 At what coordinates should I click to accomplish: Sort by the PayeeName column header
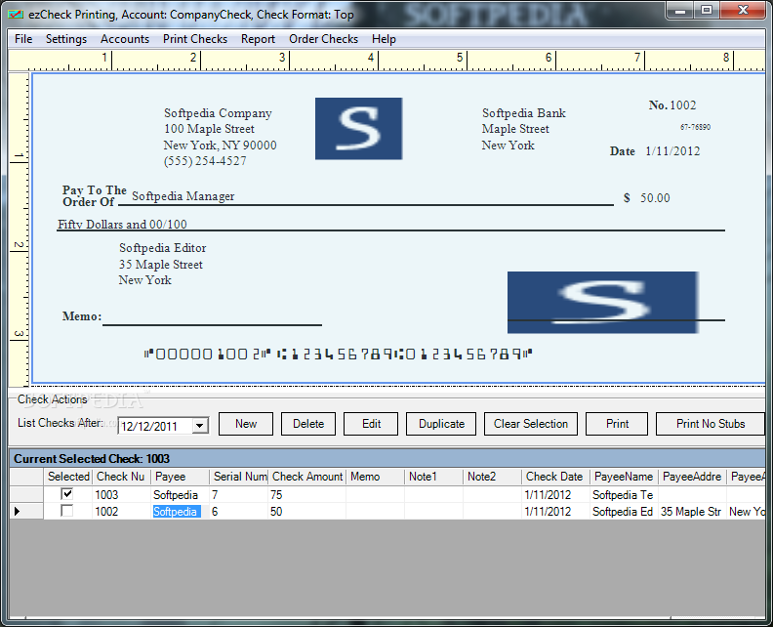tap(624, 477)
